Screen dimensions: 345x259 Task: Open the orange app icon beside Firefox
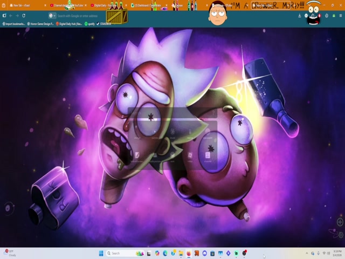pyautogui.click(x=197, y=253)
